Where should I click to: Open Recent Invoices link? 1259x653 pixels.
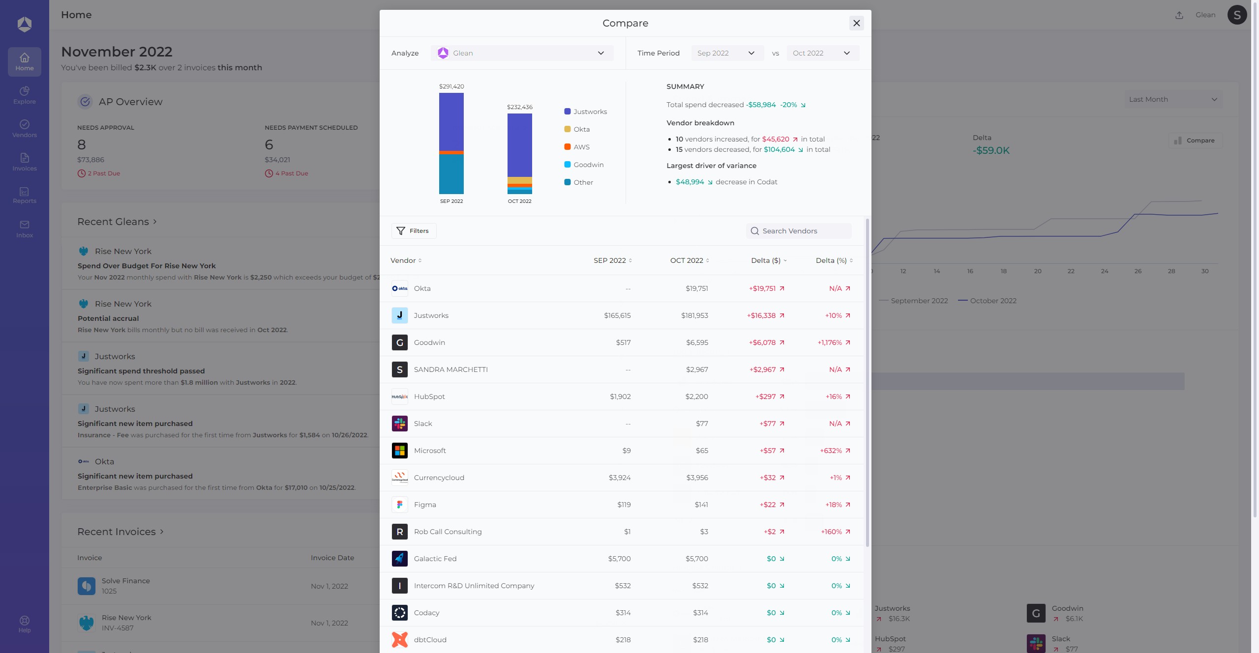click(x=120, y=532)
